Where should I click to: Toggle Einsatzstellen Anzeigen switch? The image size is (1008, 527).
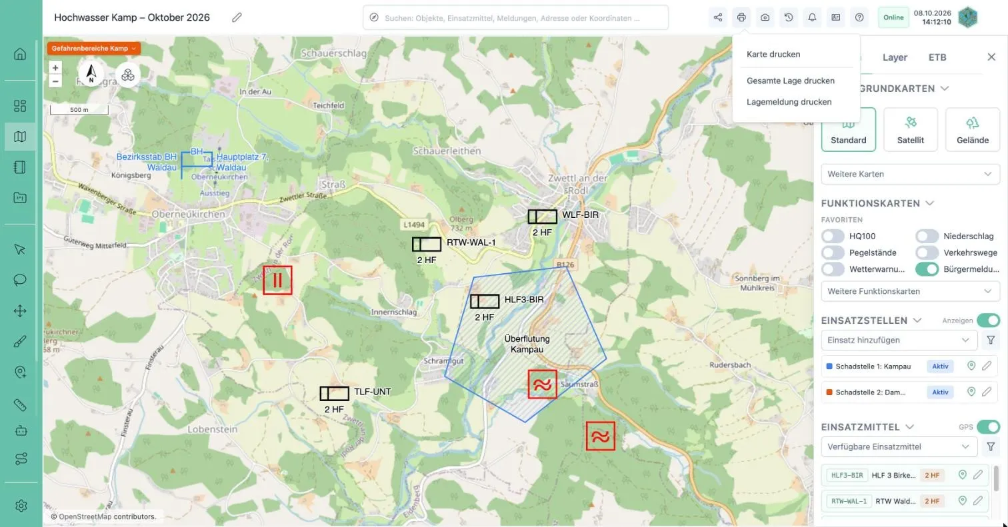[x=988, y=320]
